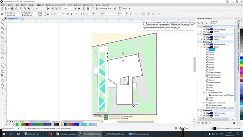Toggle visibility eye of Страница 4 Слой 1
Viewport: 243px width, 137px height.
pos(204,115)
